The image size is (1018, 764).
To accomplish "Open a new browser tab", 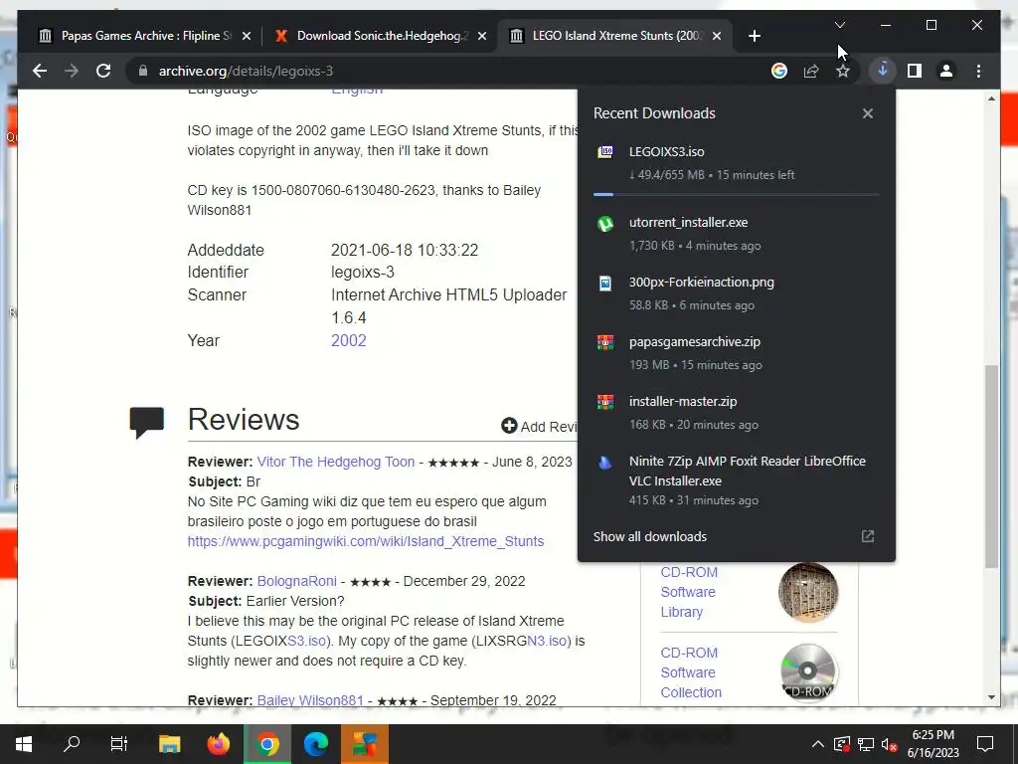I will coord(754,36).
